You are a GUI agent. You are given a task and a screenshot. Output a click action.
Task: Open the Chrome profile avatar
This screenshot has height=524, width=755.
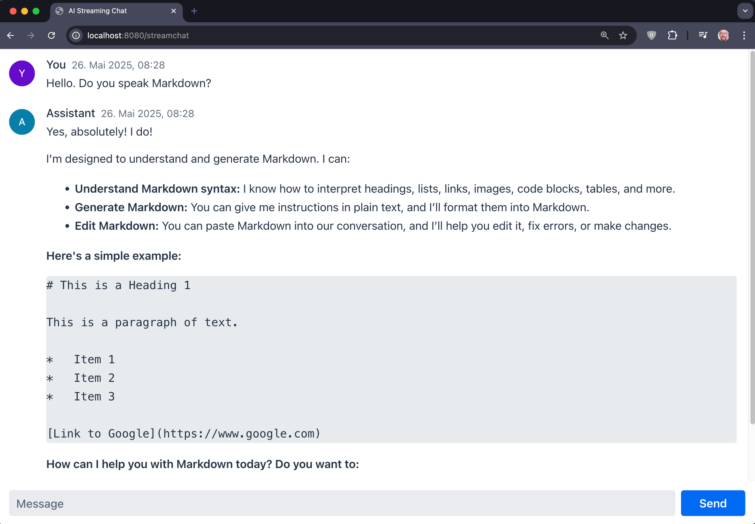pyautogui.click(x=723, y=35)
